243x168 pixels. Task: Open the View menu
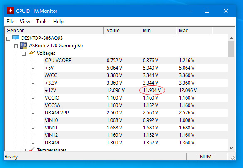click(x=25, y=22)
